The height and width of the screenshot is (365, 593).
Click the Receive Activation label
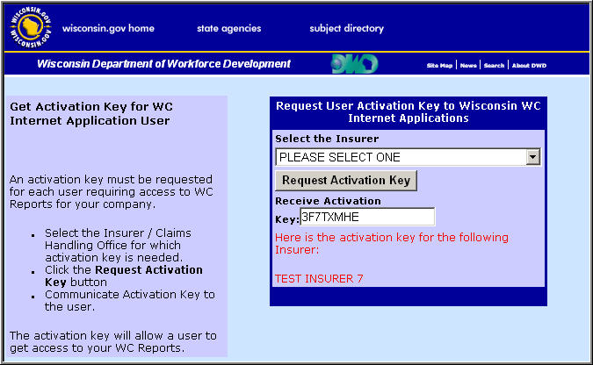(x=328, y=201)
